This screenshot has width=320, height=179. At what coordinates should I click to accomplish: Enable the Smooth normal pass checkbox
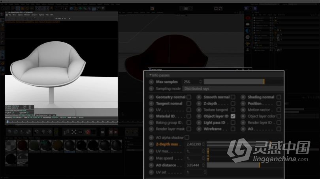(233, 97)
